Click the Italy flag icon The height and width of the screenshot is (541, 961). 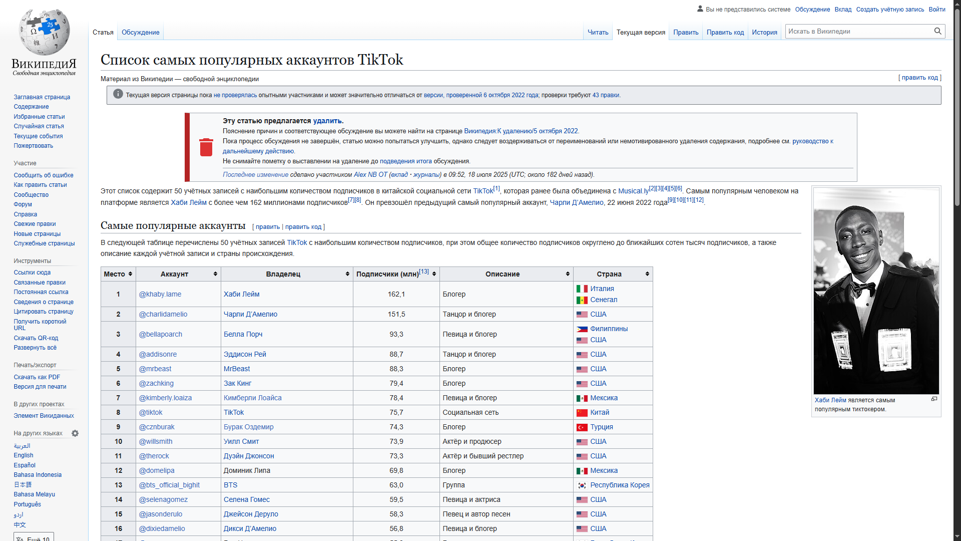tap(582, 289)
